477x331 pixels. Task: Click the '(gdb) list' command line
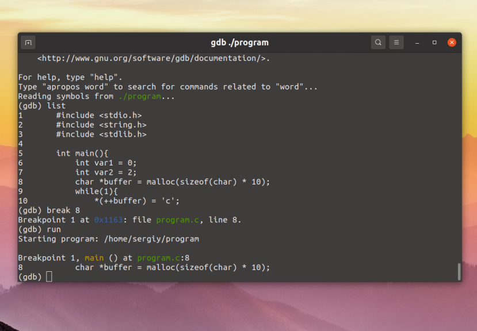[42, 106]
